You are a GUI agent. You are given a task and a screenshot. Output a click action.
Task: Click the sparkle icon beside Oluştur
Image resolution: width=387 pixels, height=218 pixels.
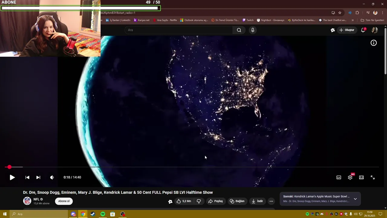(333, 30)
